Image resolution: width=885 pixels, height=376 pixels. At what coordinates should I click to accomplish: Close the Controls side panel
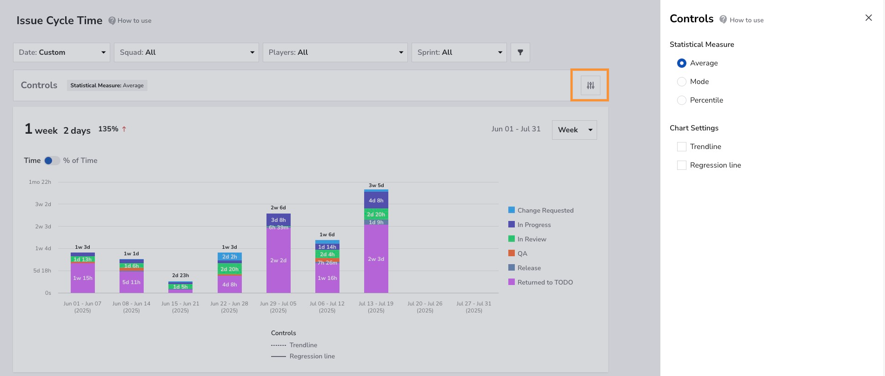(868, 18)
